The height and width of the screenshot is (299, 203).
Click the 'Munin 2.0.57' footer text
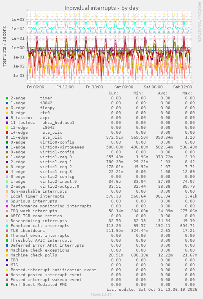point(101,295)
